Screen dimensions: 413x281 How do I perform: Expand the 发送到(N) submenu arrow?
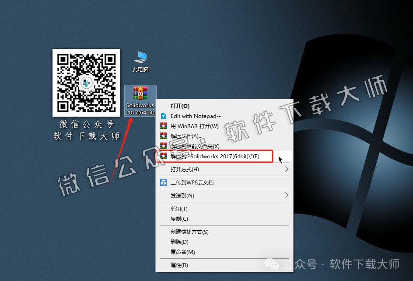click(x=287, y=196)
